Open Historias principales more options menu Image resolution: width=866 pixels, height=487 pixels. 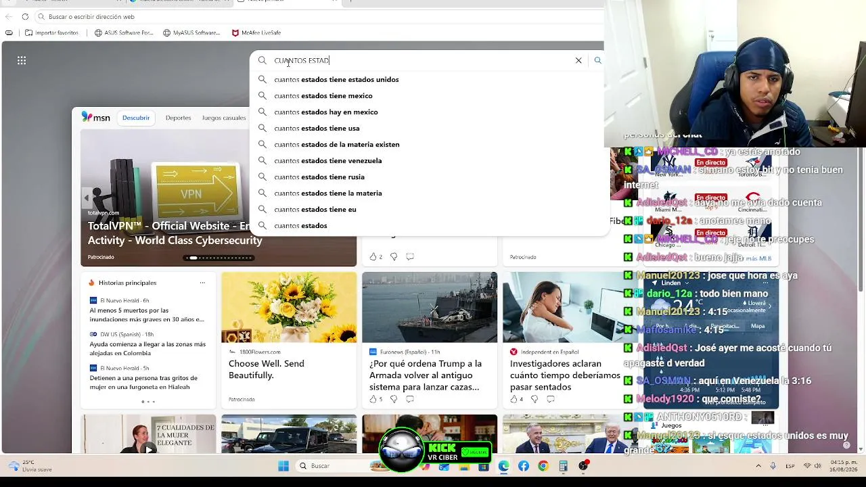coord(202,283)
